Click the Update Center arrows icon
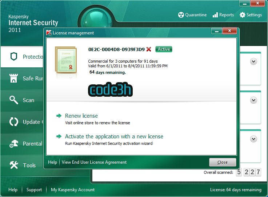The image size is (268, 197). [x=14, y=122]
